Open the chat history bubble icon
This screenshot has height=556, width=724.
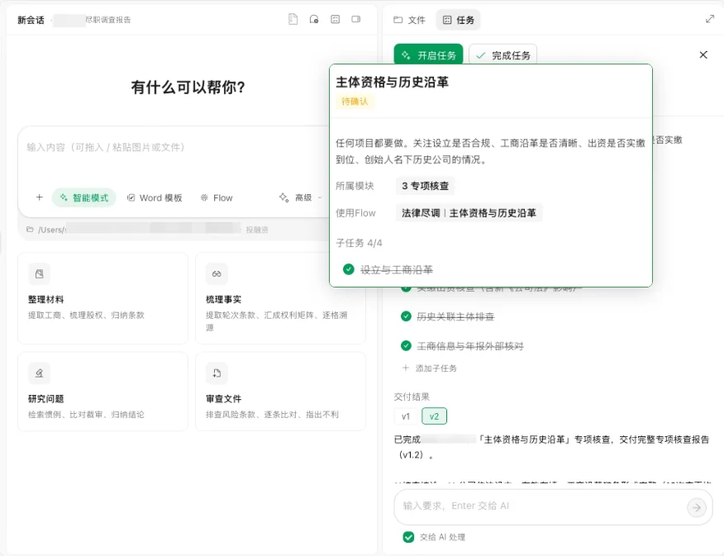[314, 19]
